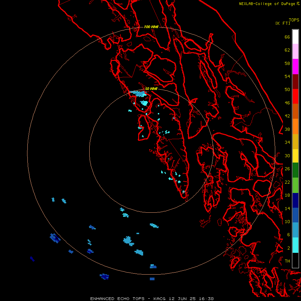Pick the gold legend swatch

coord(295,141)
